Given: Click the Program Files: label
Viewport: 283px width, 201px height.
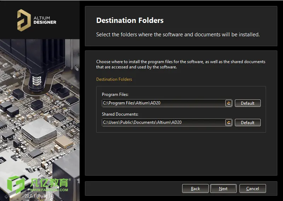Looking at the screenshot, I should click(115, 95).
